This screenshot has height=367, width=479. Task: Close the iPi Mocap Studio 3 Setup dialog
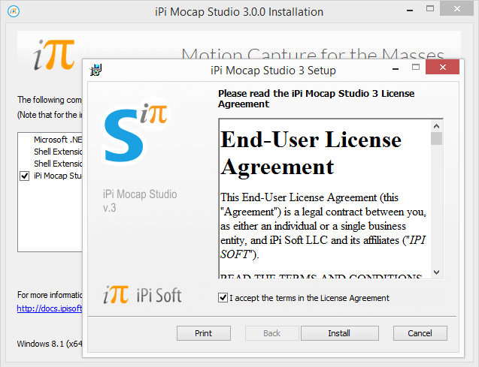pos(442,67)
